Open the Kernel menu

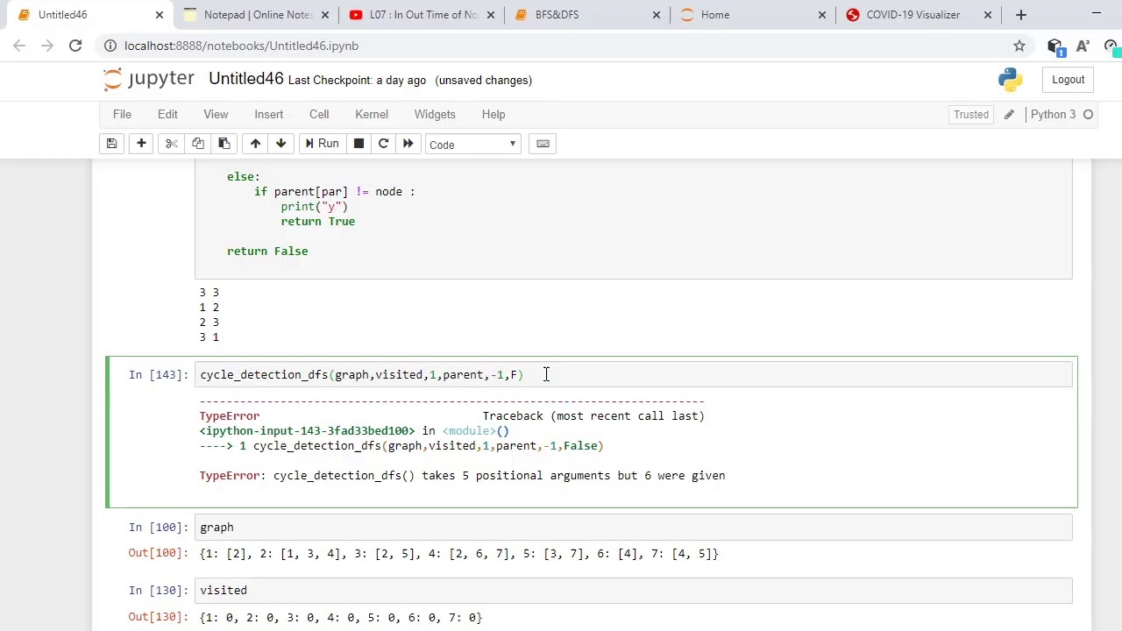pos(372,114)
